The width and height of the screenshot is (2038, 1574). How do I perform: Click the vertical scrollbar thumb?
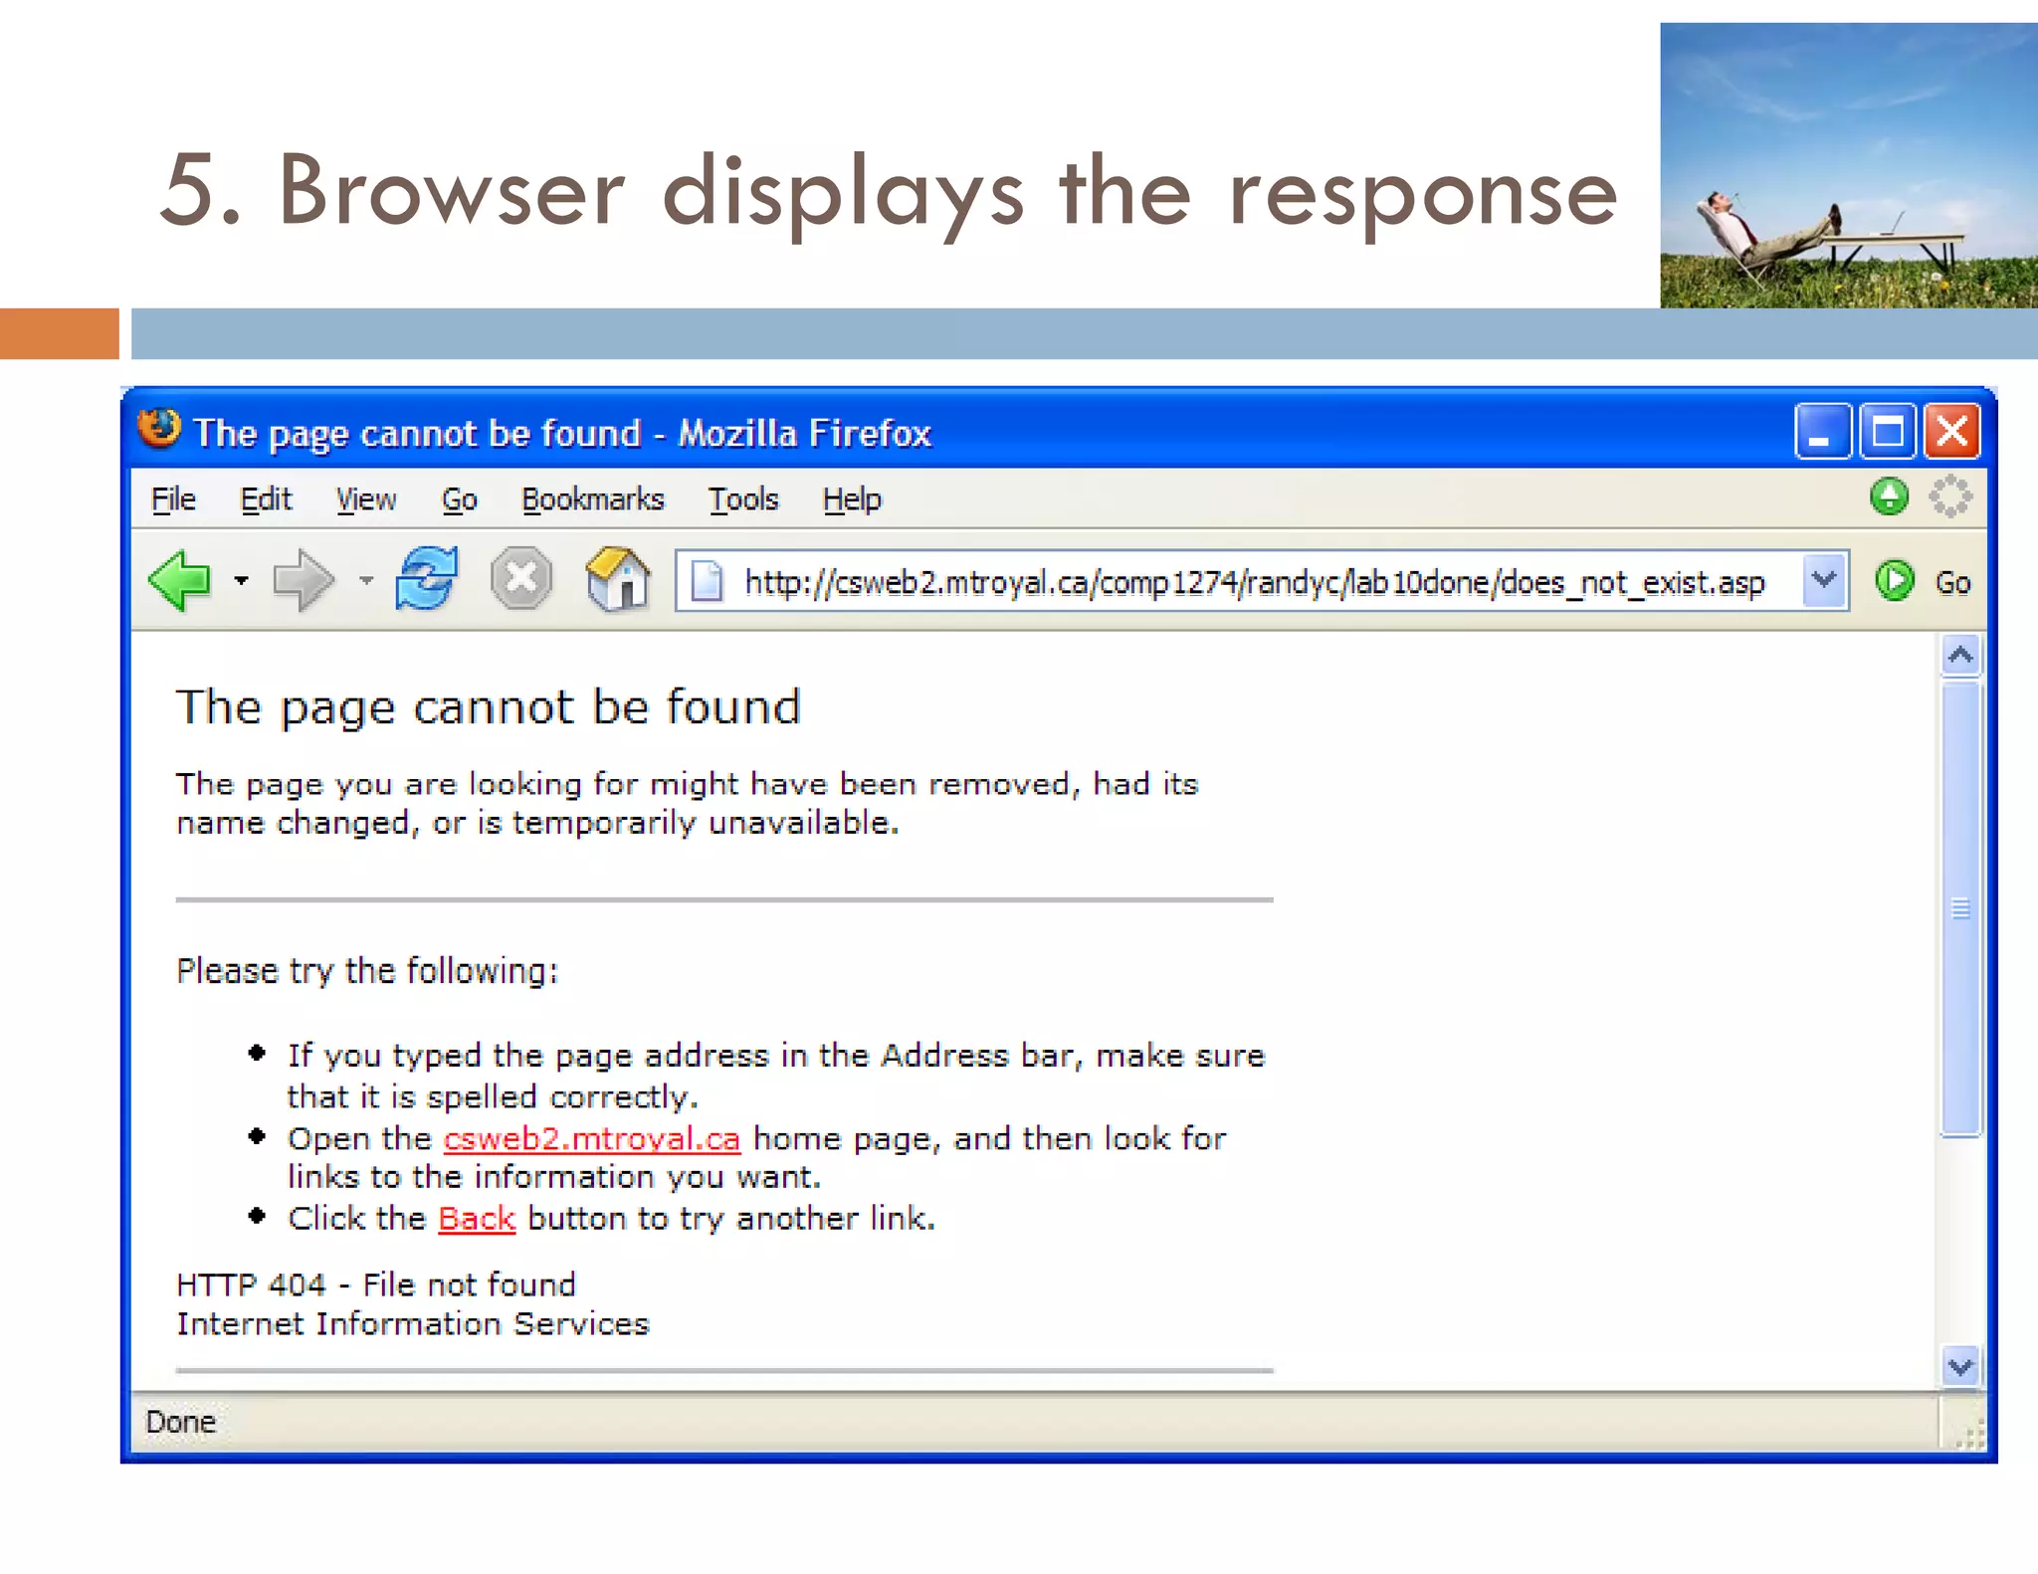pyautogui.click(x=1960, y=907)
